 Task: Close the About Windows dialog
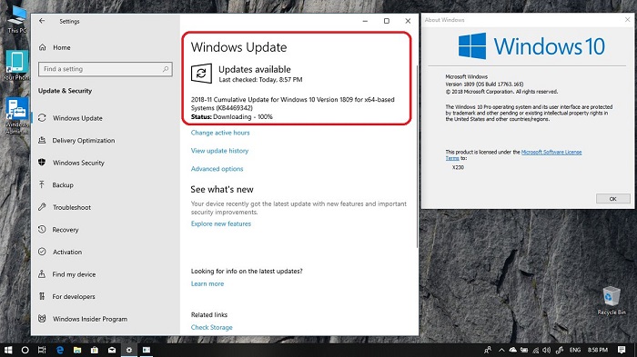click(x=627, y=19)
